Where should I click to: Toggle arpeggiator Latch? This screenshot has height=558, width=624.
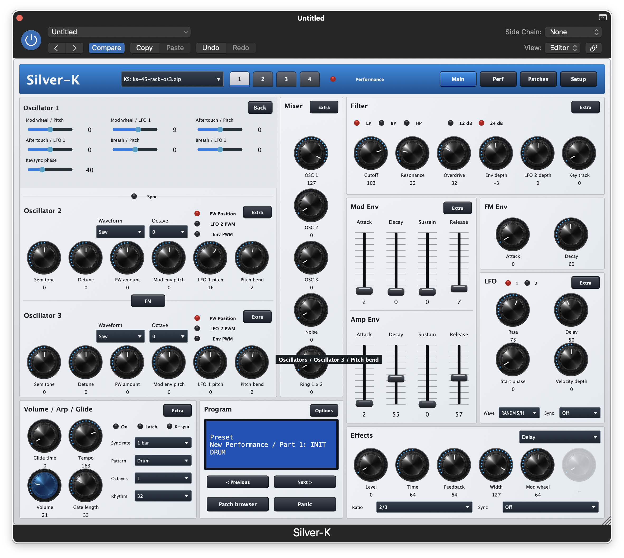click(140, 426)
